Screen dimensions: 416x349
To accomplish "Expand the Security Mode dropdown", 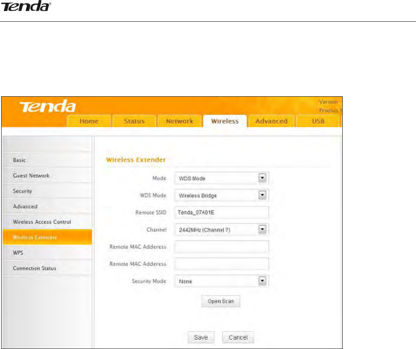I will (x=222, y=281).
